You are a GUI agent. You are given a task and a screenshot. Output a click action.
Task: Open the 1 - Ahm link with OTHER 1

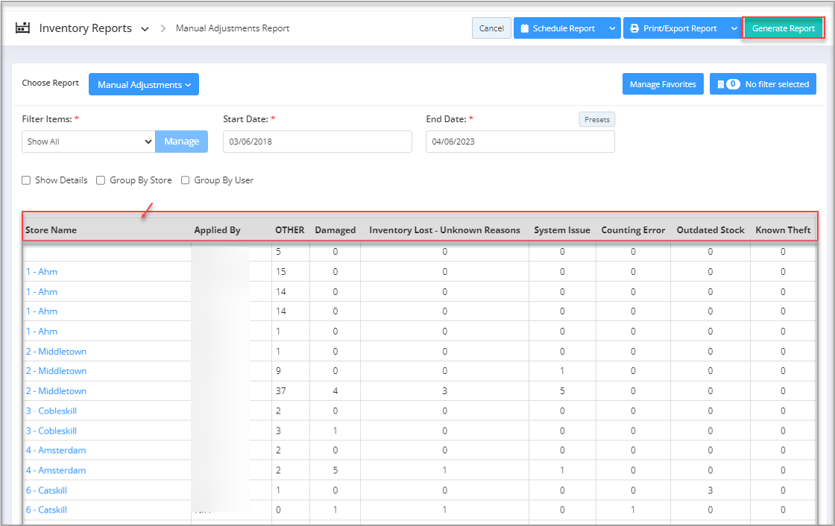(x=42, y=331)
